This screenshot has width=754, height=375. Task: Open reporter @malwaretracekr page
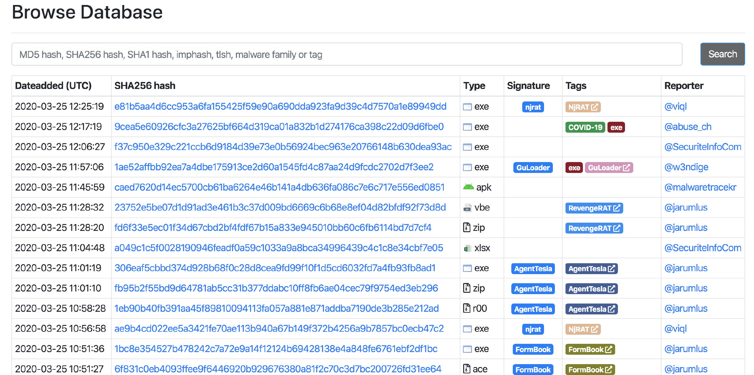[x=700, y=187]
